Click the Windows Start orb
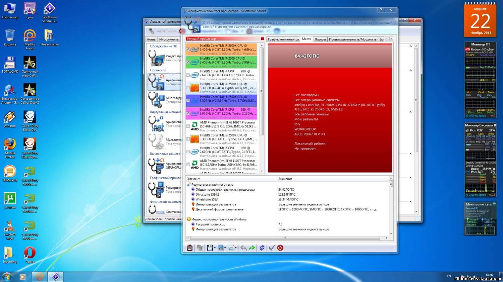This screenshot has width=503, height=282. click(7, 277)
